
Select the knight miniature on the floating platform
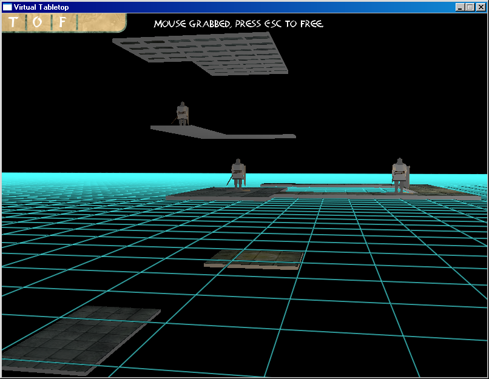(182, 114)
